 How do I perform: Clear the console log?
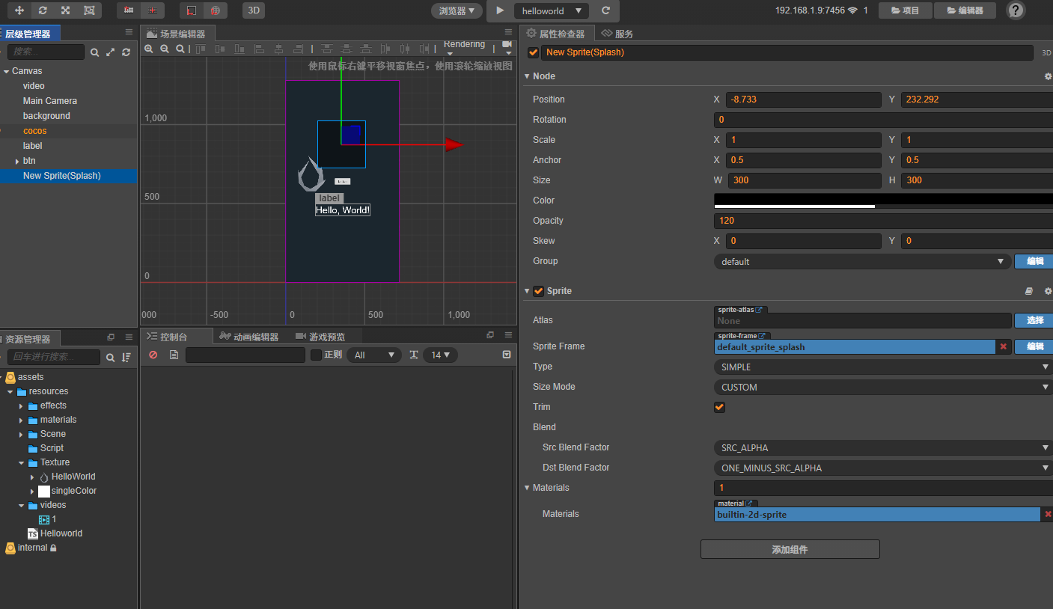tap(153, 355)
